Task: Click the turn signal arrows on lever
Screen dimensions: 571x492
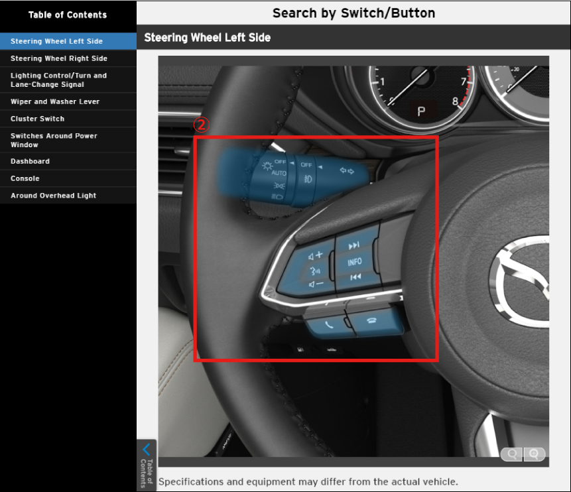Action: [347, 171]
